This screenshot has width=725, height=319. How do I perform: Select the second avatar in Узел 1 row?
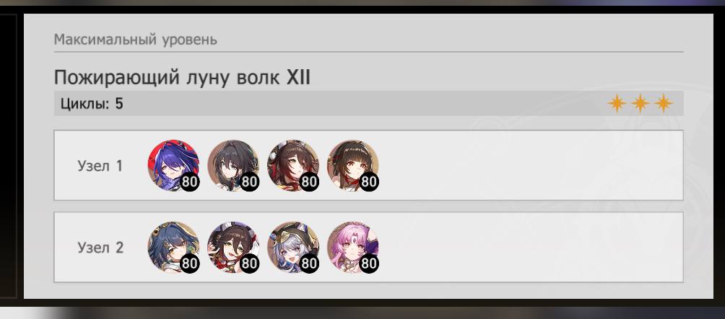233,165
